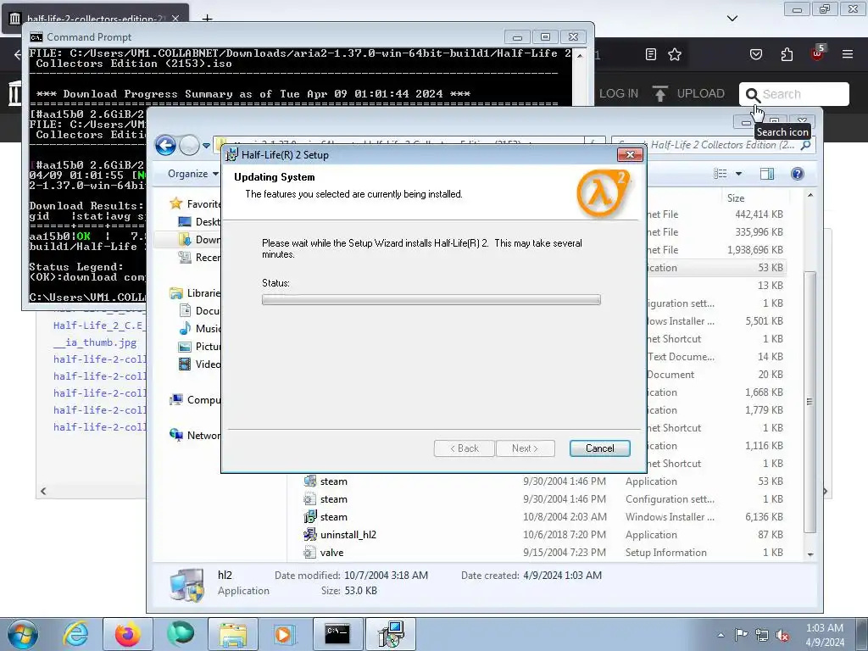Toggle Firefox reader view icon
The height and width of the screenshot is (651, 868).
tap(651, 54)
